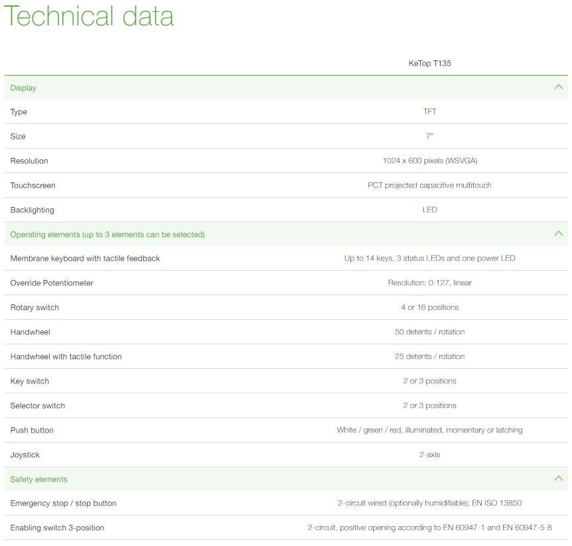The height and width of the screenshot is (546, 572).
Task: Click the Display section header label
Action: pos(23,88)
